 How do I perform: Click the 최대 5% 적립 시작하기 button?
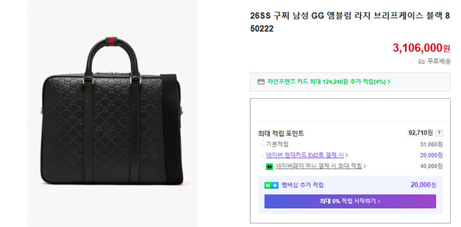(x=350, y=201)
